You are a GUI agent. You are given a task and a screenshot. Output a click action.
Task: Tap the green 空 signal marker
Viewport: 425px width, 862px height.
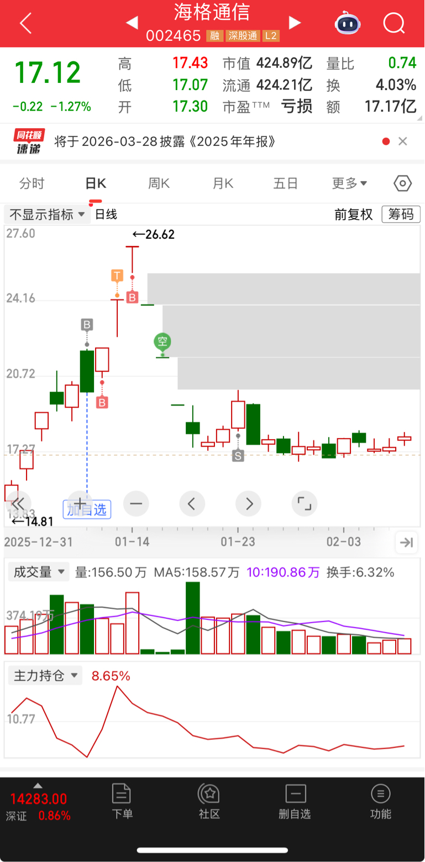coord(162,341)
